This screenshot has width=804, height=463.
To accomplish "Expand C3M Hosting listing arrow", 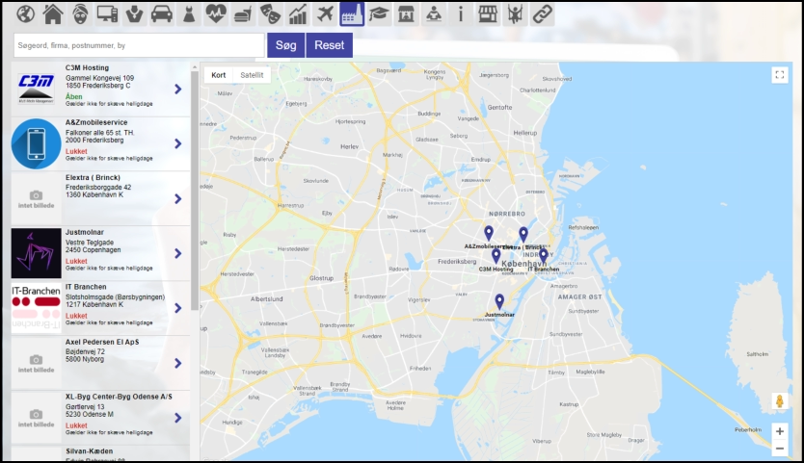I will (x=178, y=90).
